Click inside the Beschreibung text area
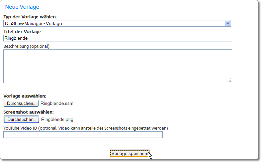The width and height of the screenshot is (261, 162). point(117,66)
